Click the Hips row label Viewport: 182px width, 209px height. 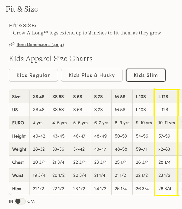[17, 189]
